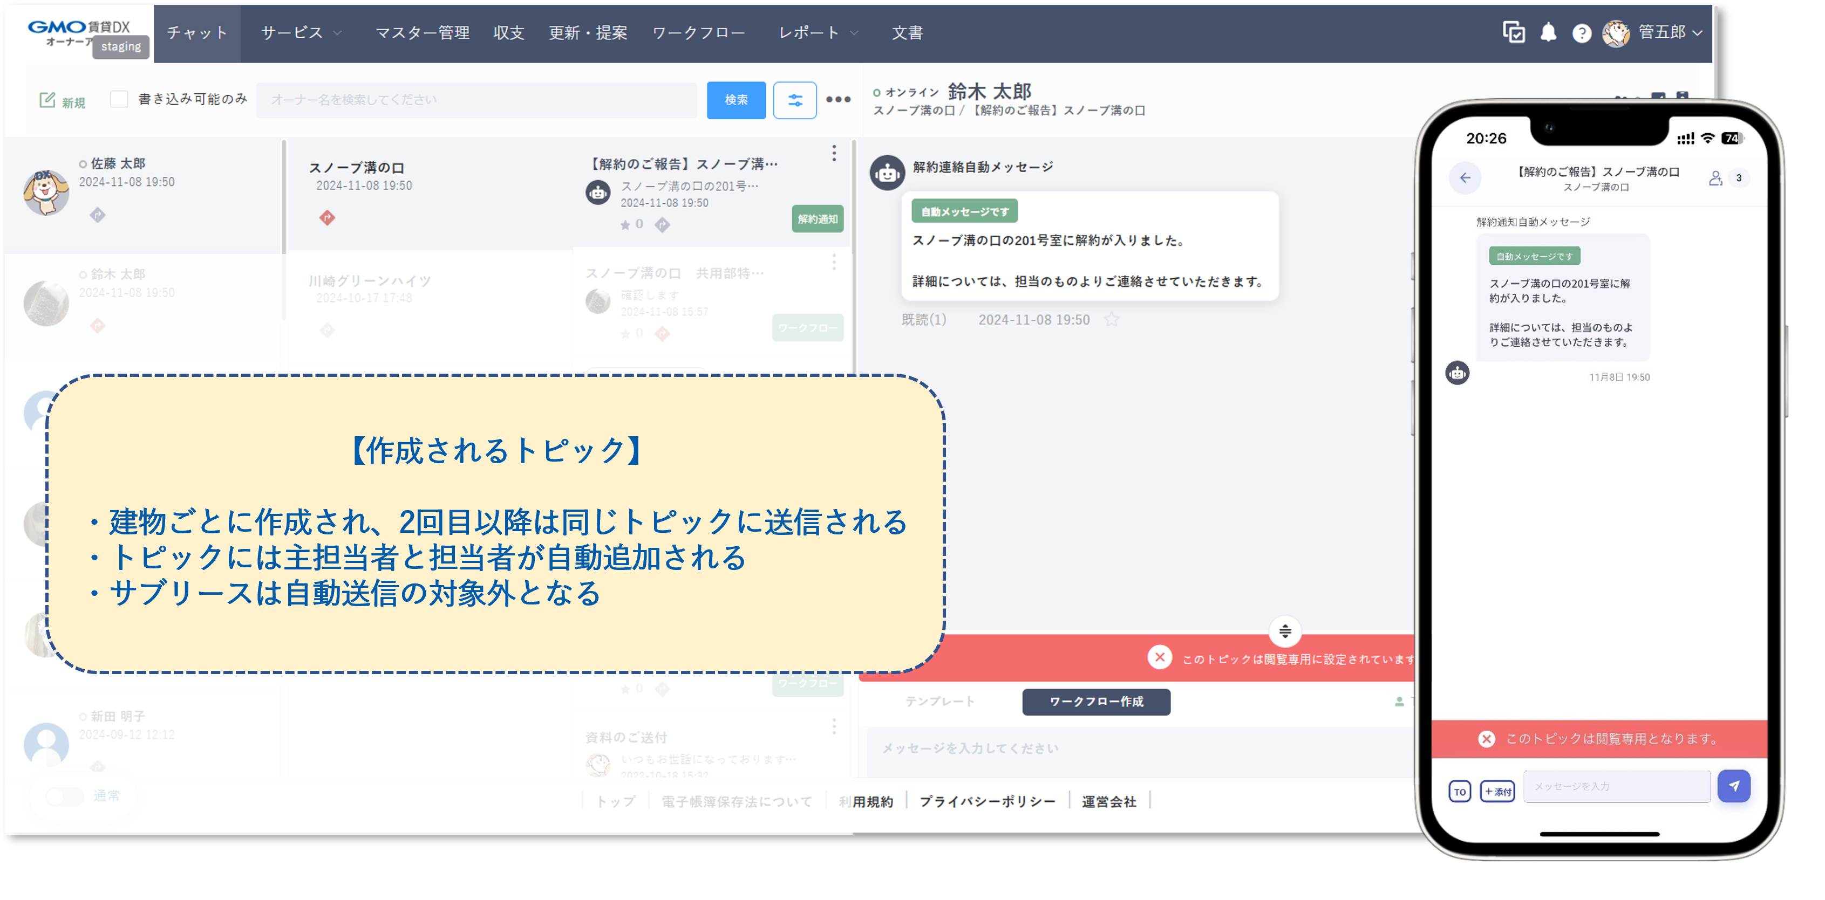Switch to the テンプレート tab
This screenshot has width=1825, height=900.
pyautogui.click(x=939, y=702)
